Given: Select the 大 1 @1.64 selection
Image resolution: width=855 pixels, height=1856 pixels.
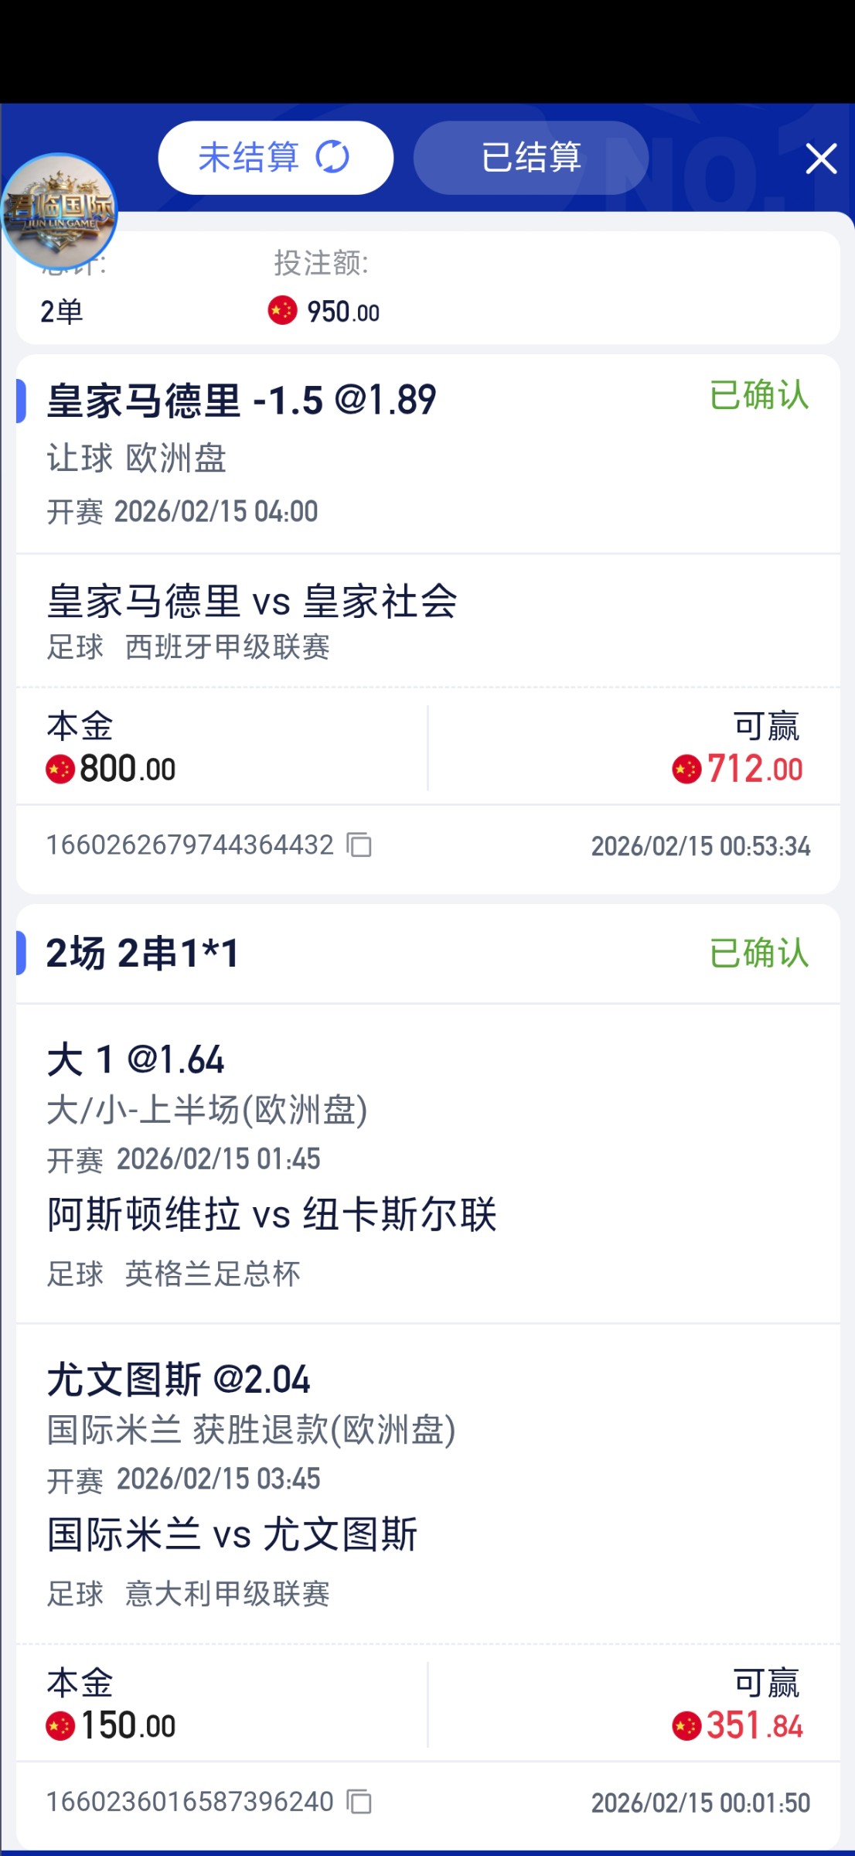Looking at the screenshot, I should point(136,1059).
